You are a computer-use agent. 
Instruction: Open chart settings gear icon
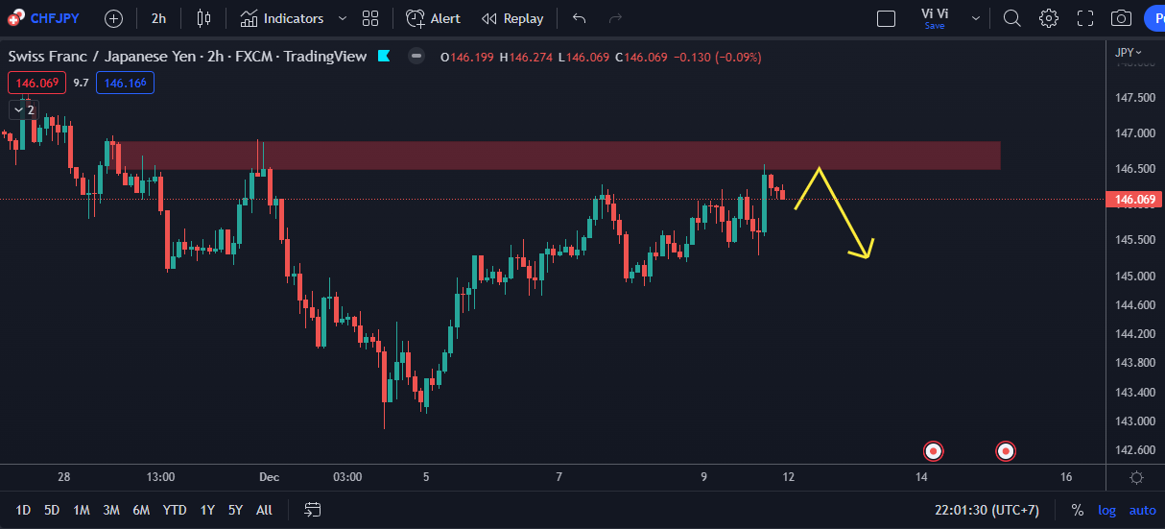[1049, 18]
